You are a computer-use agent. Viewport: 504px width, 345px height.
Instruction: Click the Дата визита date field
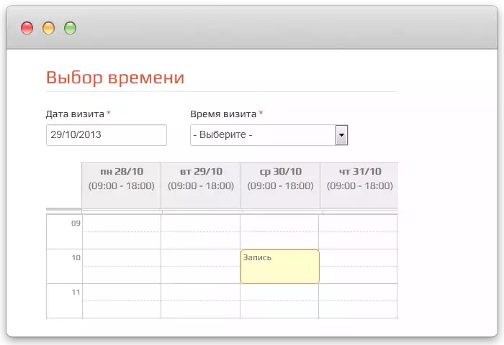[x=107, y=135]
